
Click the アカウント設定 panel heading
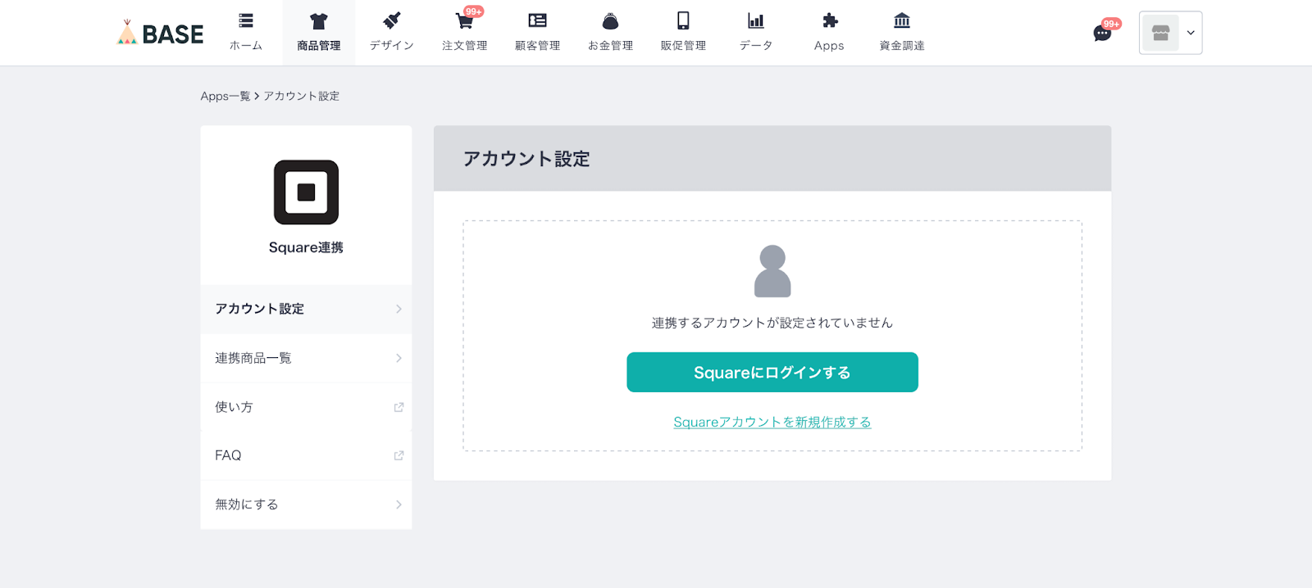point(526,159)
